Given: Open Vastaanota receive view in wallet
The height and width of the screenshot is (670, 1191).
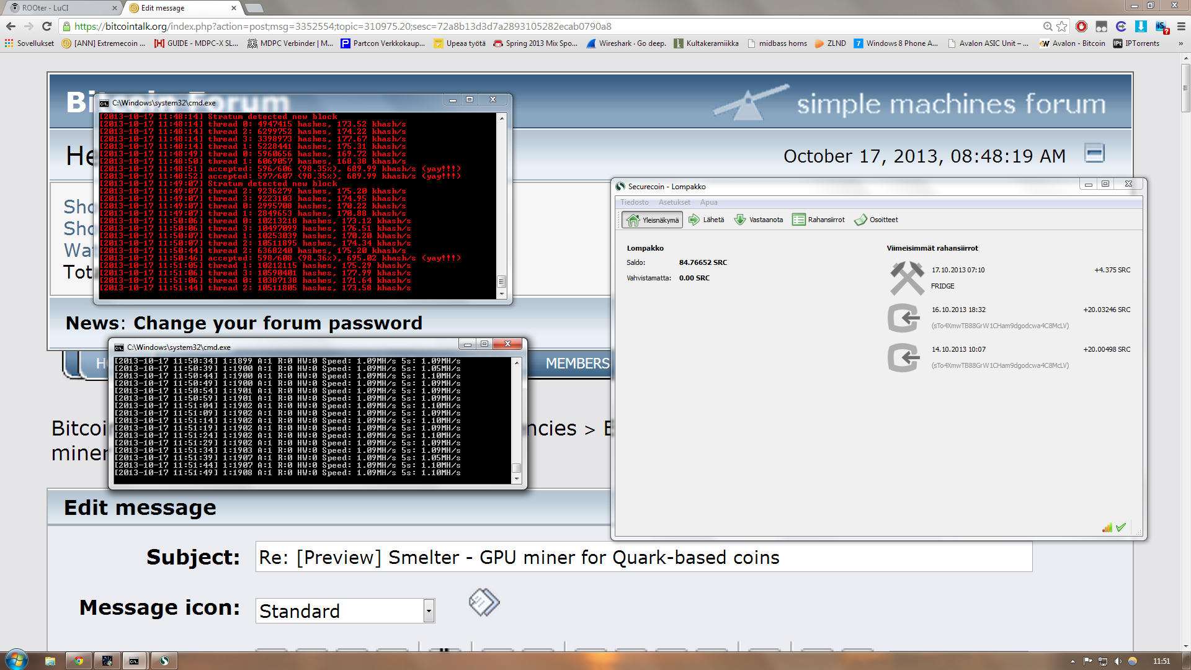Looking at the screenshot, I should (758, 220).
